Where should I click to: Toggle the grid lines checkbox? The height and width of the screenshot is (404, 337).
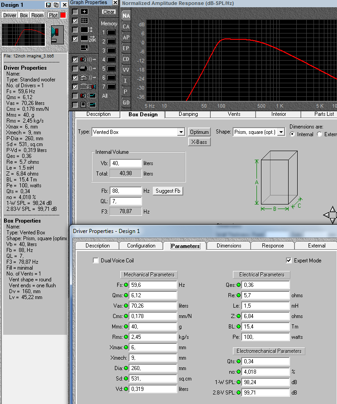[75, 21]
